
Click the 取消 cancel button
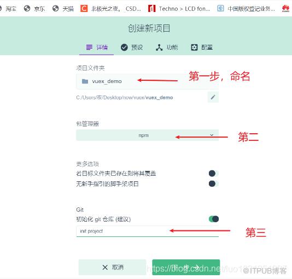tap(112, 268)
